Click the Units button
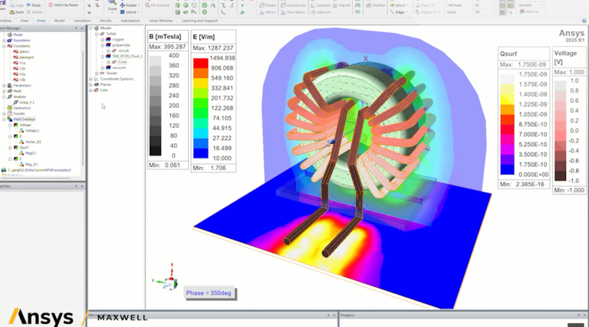589x327 pixels. [x=452, y=12]
